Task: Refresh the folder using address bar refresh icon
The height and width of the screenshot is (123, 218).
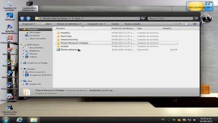Action: click(143, 18)
